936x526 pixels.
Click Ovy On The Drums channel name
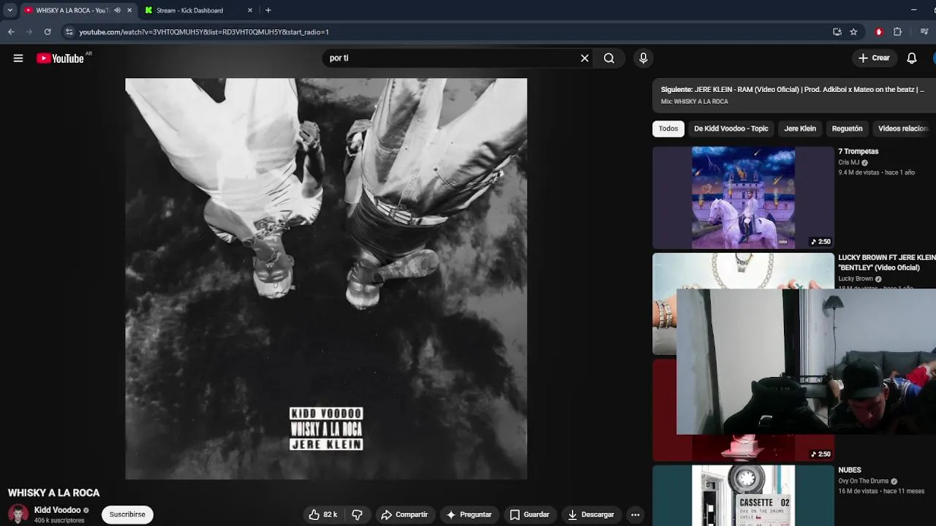[x=863, y=481]
